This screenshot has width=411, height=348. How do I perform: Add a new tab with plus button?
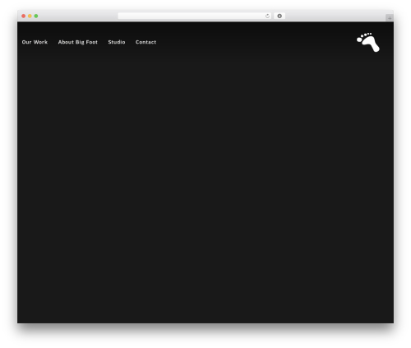coord(390,18)
